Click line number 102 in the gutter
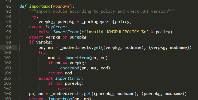This screenshot has height=100, width=198. tap(7, 63)
